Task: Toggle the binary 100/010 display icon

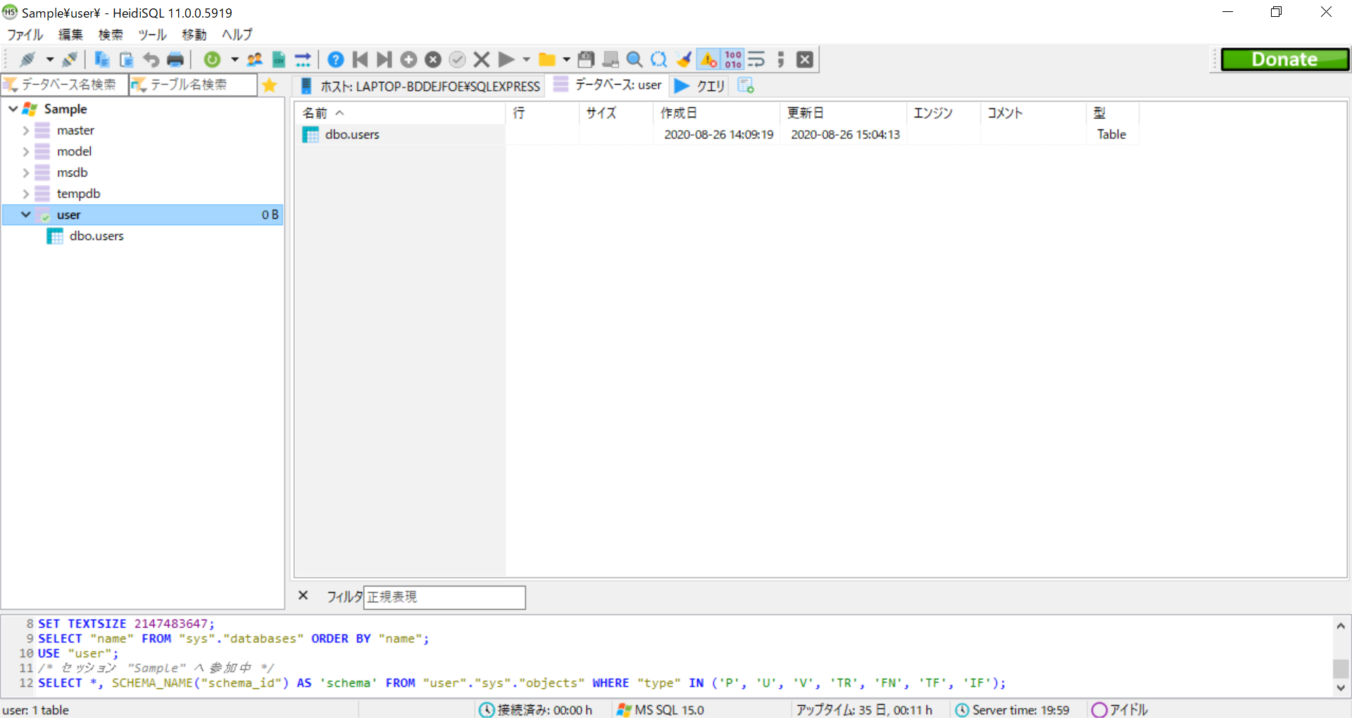Action: [x=733, y=60]
